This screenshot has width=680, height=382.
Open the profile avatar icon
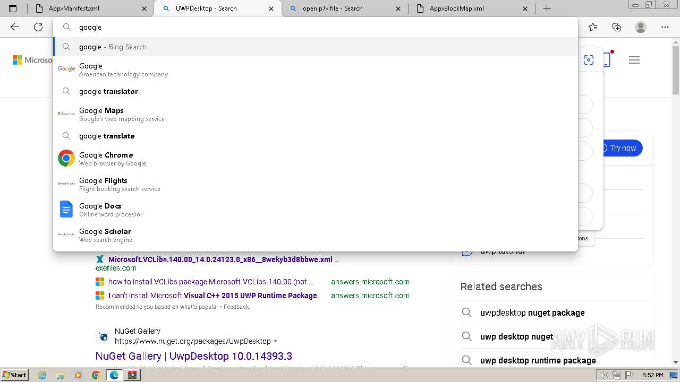641,27
